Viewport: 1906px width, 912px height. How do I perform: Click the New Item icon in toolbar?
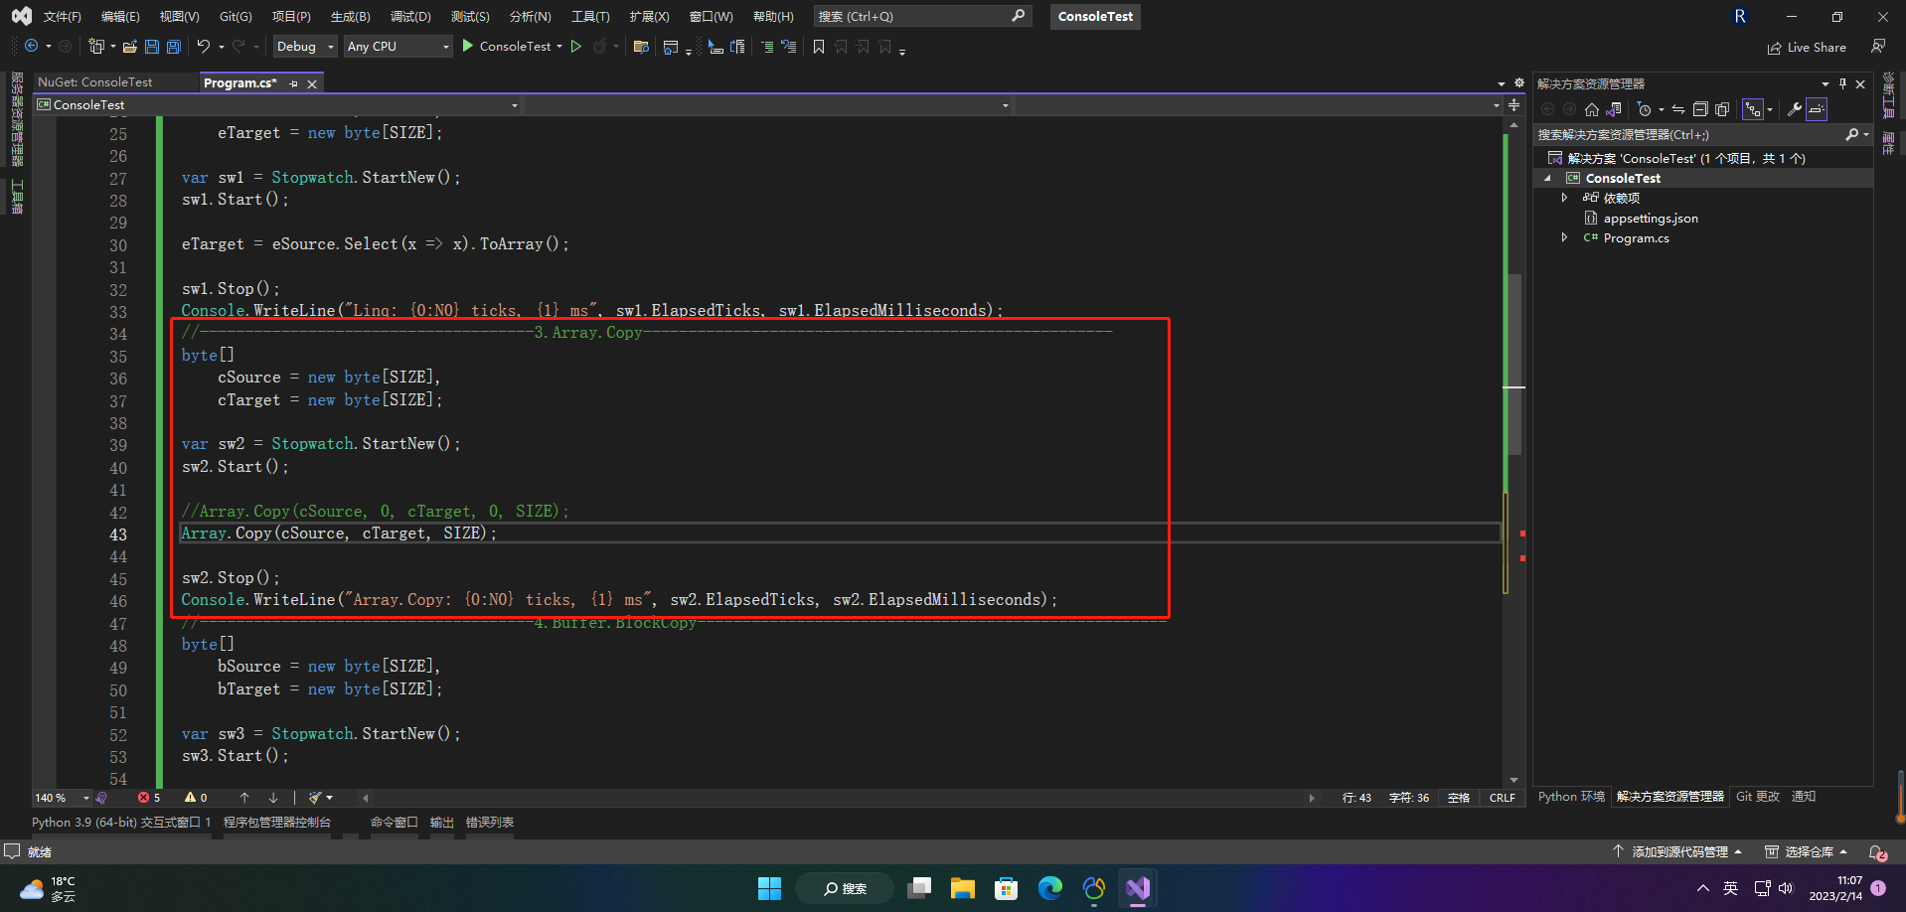pyautogui.click(x=96, y=47)
